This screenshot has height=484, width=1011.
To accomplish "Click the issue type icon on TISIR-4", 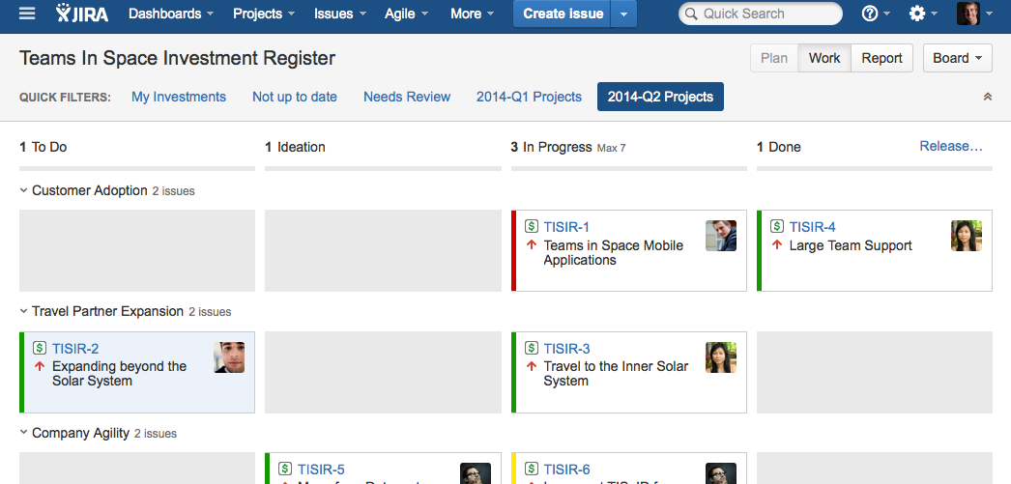I will 777,226.
